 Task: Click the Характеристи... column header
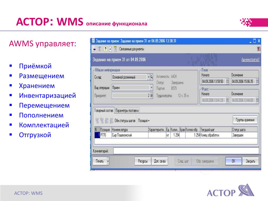tap(157, 130)
